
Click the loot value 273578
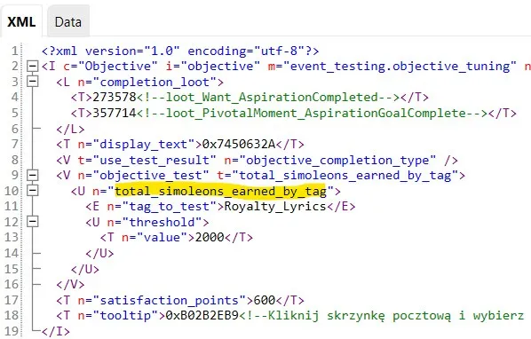tap(115, 97)
